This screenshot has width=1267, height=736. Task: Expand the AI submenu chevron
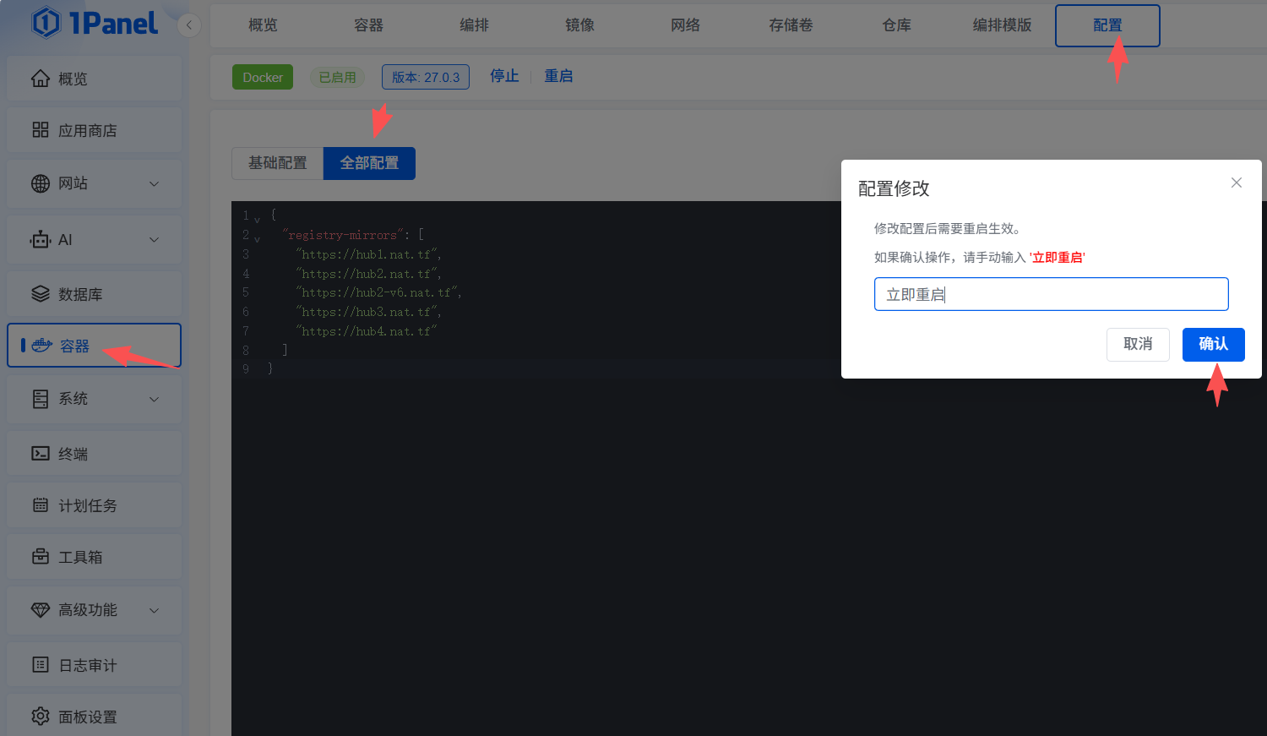[x=154, y=240]
